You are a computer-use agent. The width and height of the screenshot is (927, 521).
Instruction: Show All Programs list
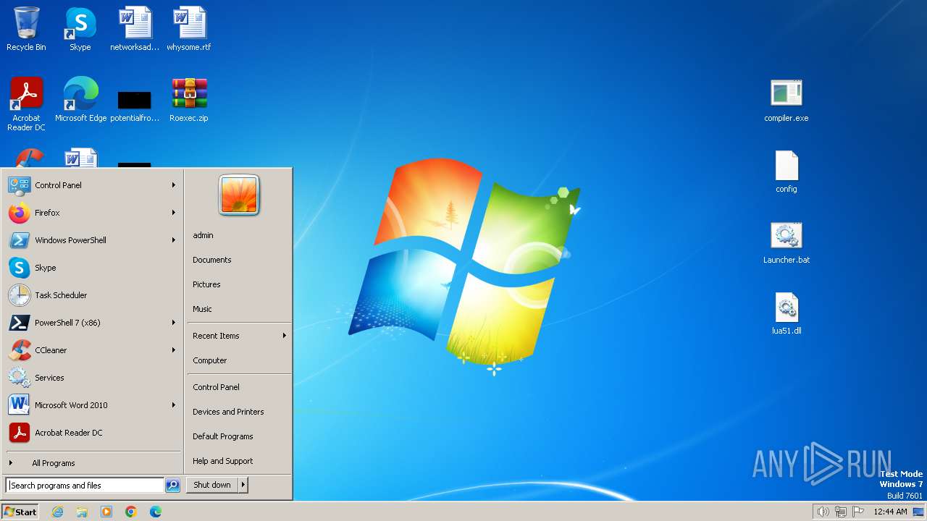(93, 463)
